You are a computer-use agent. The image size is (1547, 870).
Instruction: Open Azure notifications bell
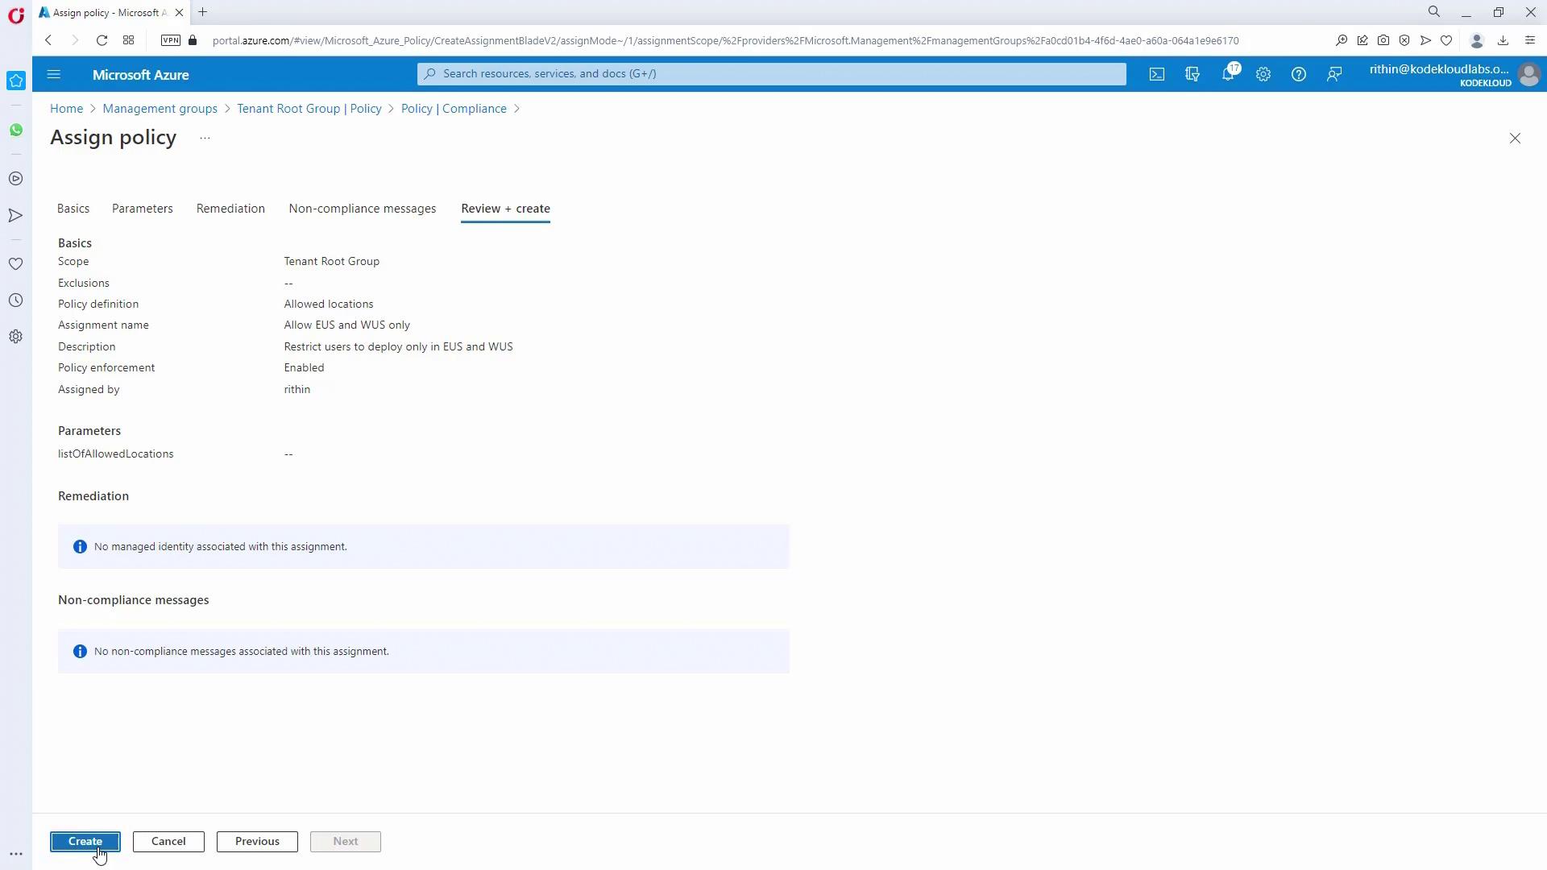pos(1228,74)
